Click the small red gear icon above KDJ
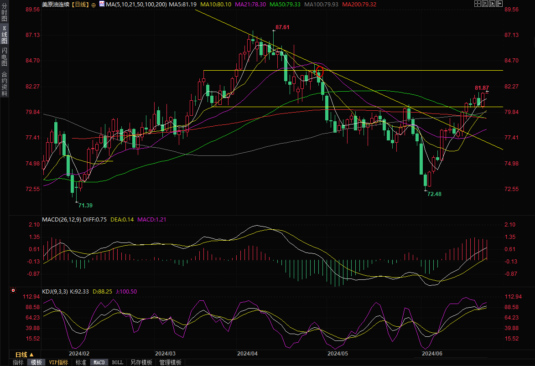535x366 pixels. 13,290
